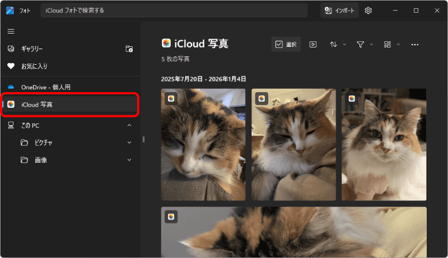Screen dimensions: 448x258
Task: Open the wide cat photo in bottom row
Action: pos(293,232)
